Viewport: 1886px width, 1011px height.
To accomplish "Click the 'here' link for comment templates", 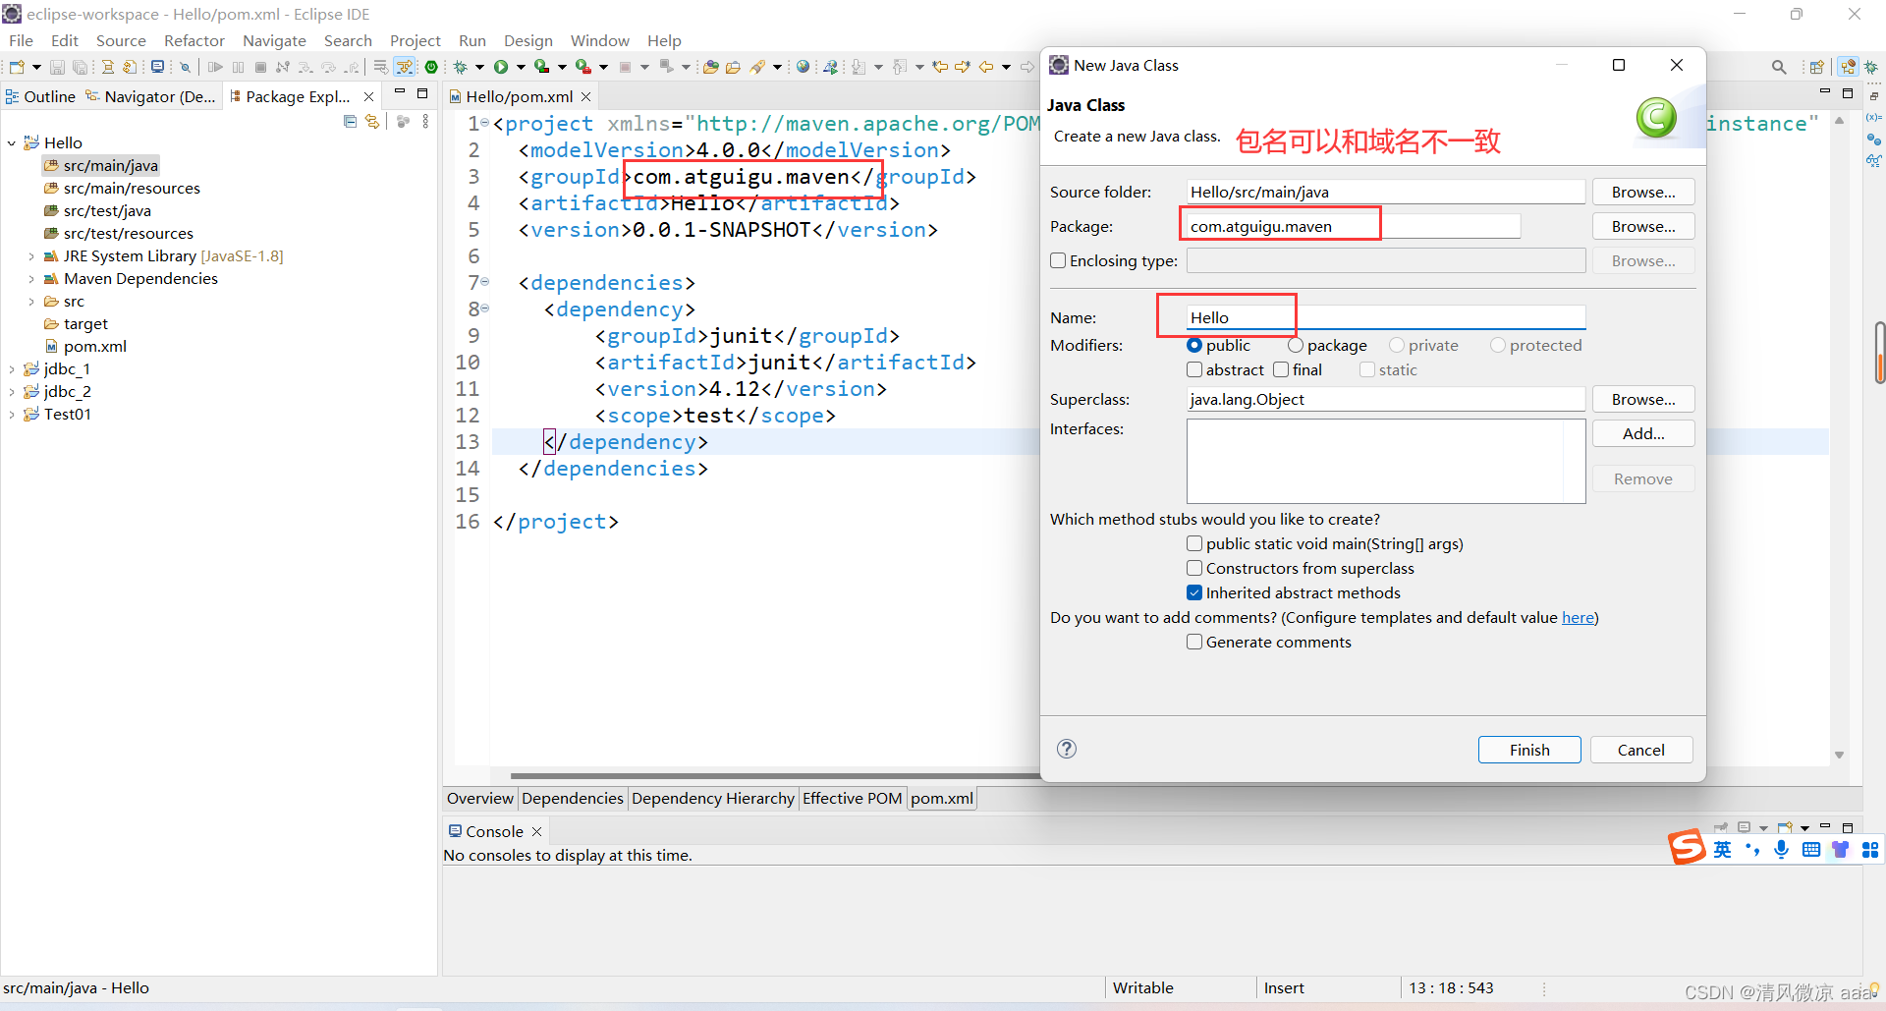I will coord(1577,617).
